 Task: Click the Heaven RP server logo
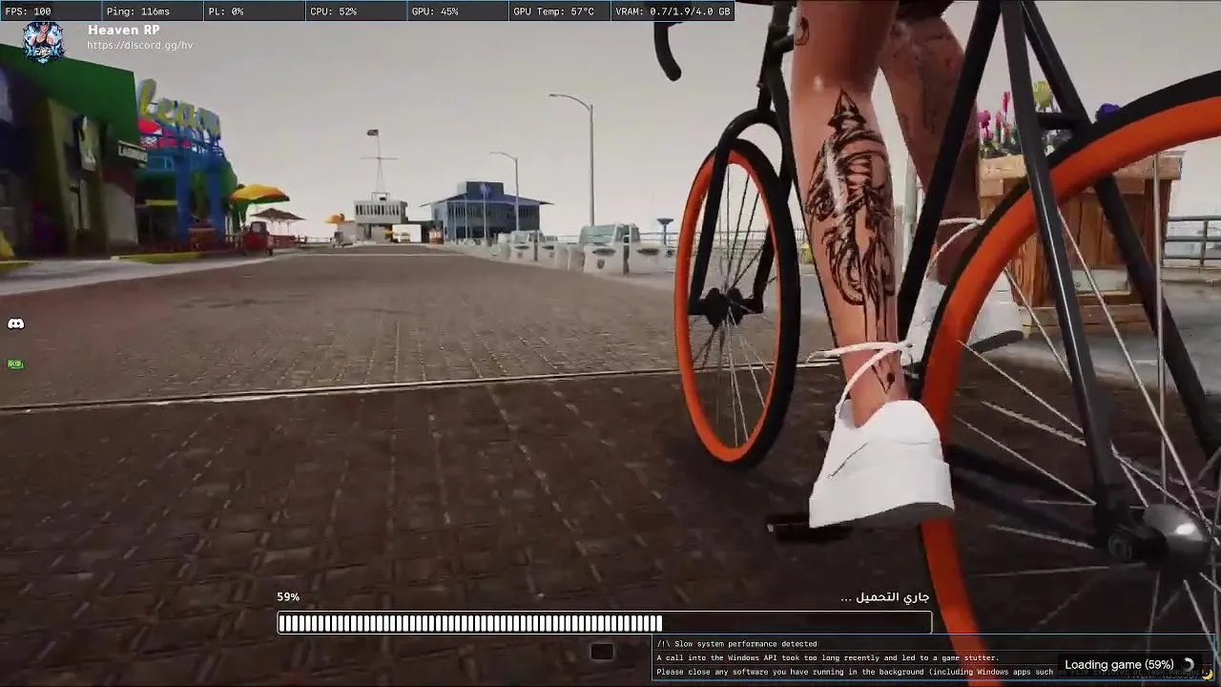[43, 41]
